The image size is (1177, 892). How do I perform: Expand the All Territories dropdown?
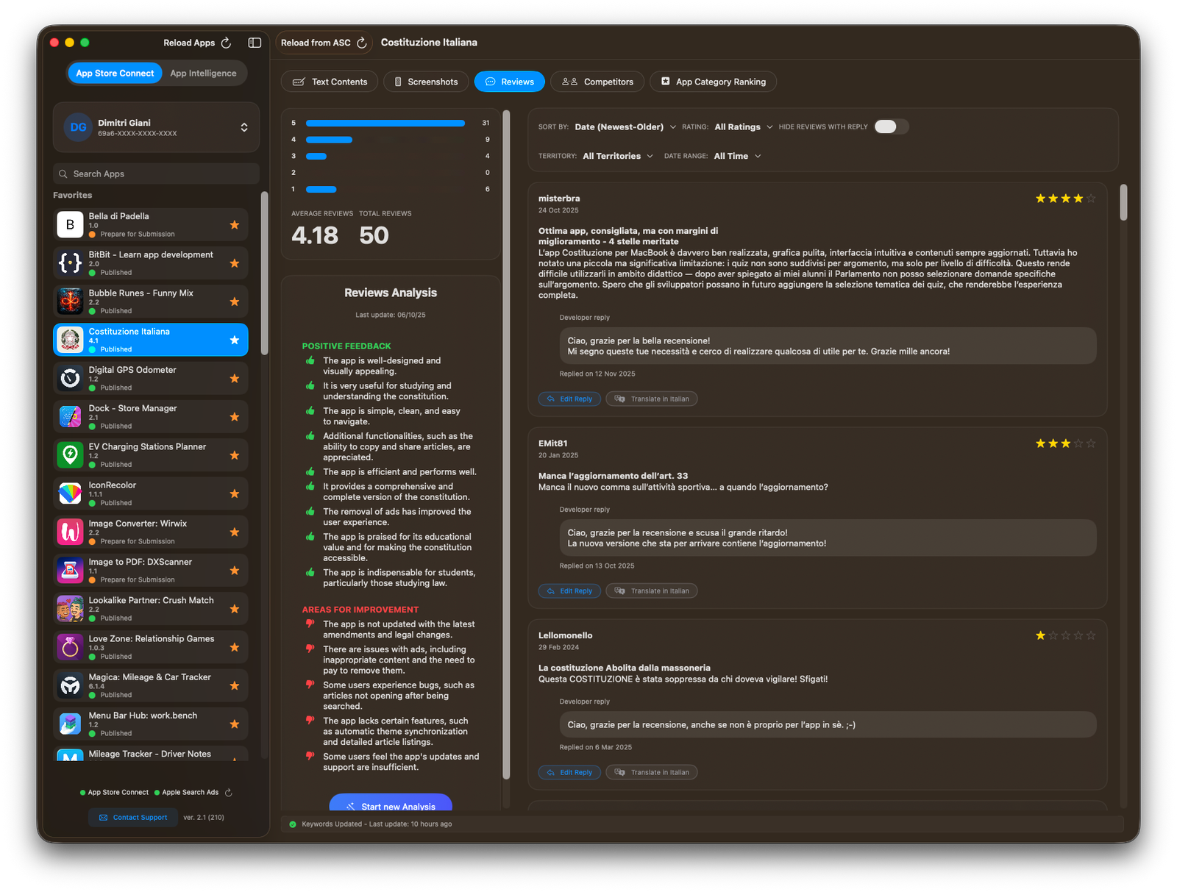click(616, 155)
